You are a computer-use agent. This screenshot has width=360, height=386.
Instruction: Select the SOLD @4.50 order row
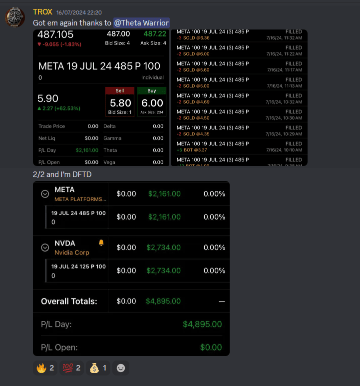pos(239,114)
